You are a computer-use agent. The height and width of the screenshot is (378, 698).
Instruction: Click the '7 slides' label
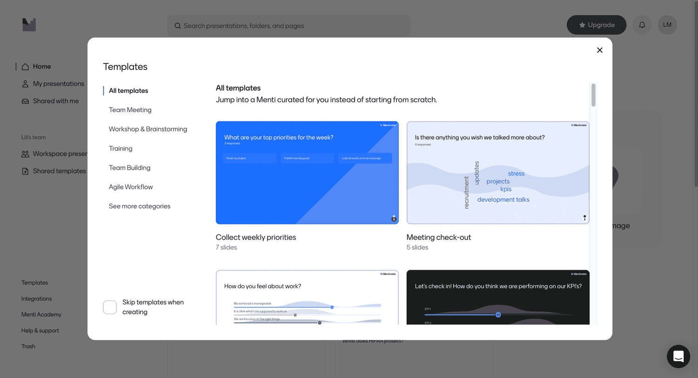226,248
